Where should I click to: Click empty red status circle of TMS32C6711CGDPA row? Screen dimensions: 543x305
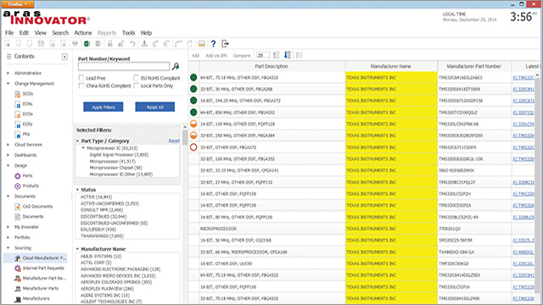click(193, 147)
